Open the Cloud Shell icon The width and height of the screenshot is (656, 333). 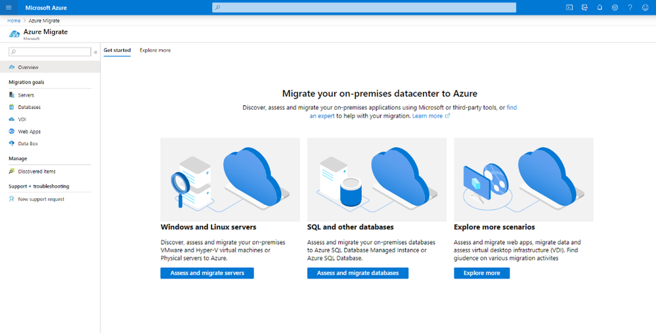point(569,7)
